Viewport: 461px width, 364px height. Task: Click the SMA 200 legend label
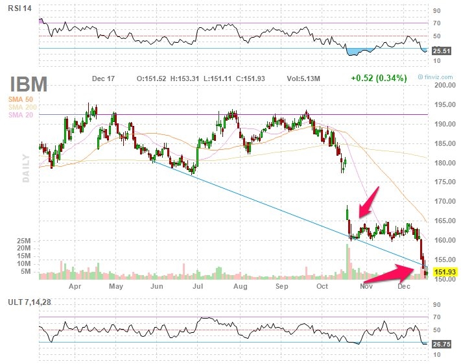tap(23, 107)
